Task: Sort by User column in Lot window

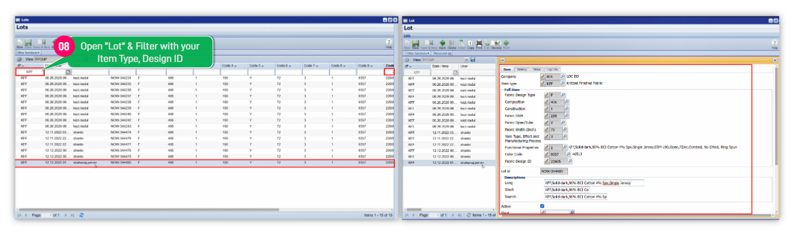Action: point(478,66)
